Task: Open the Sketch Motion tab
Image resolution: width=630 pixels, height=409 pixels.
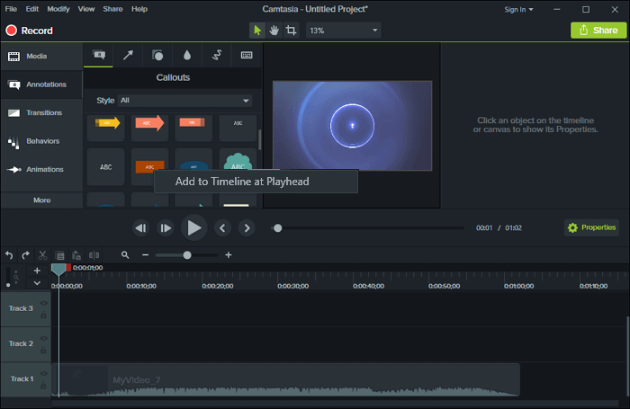Action: (217, 55)
